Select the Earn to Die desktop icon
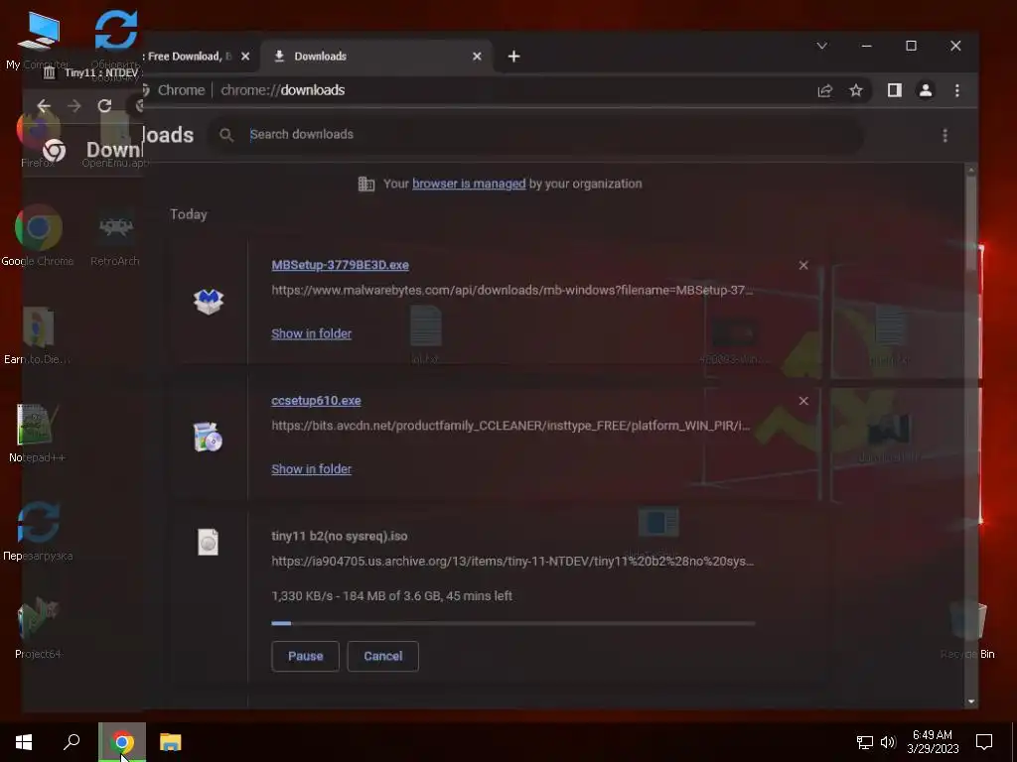Viewport: 1017px width, 762px height. click(38, 335)
